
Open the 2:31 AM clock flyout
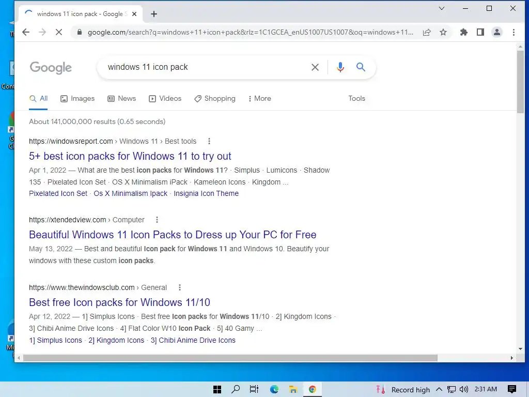tap(486, 389)
